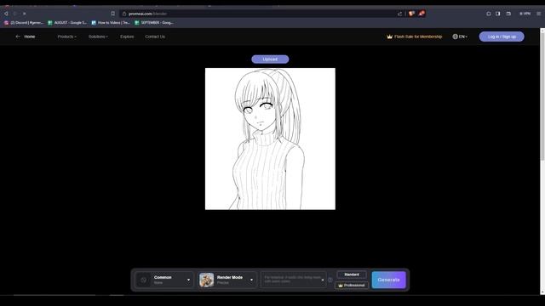
Task: Open the VPN button in toolbar
Action: point(525,14)
